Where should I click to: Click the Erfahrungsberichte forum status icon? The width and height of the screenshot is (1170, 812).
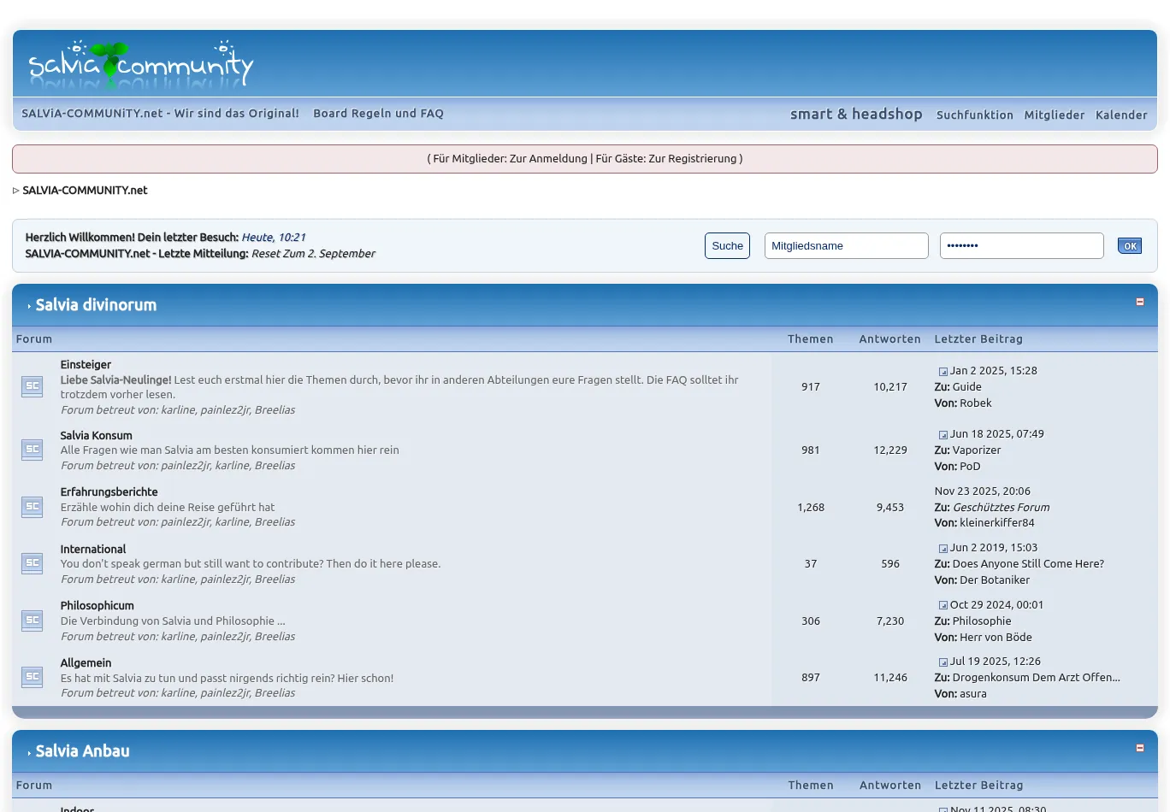(x=32, y=507)
